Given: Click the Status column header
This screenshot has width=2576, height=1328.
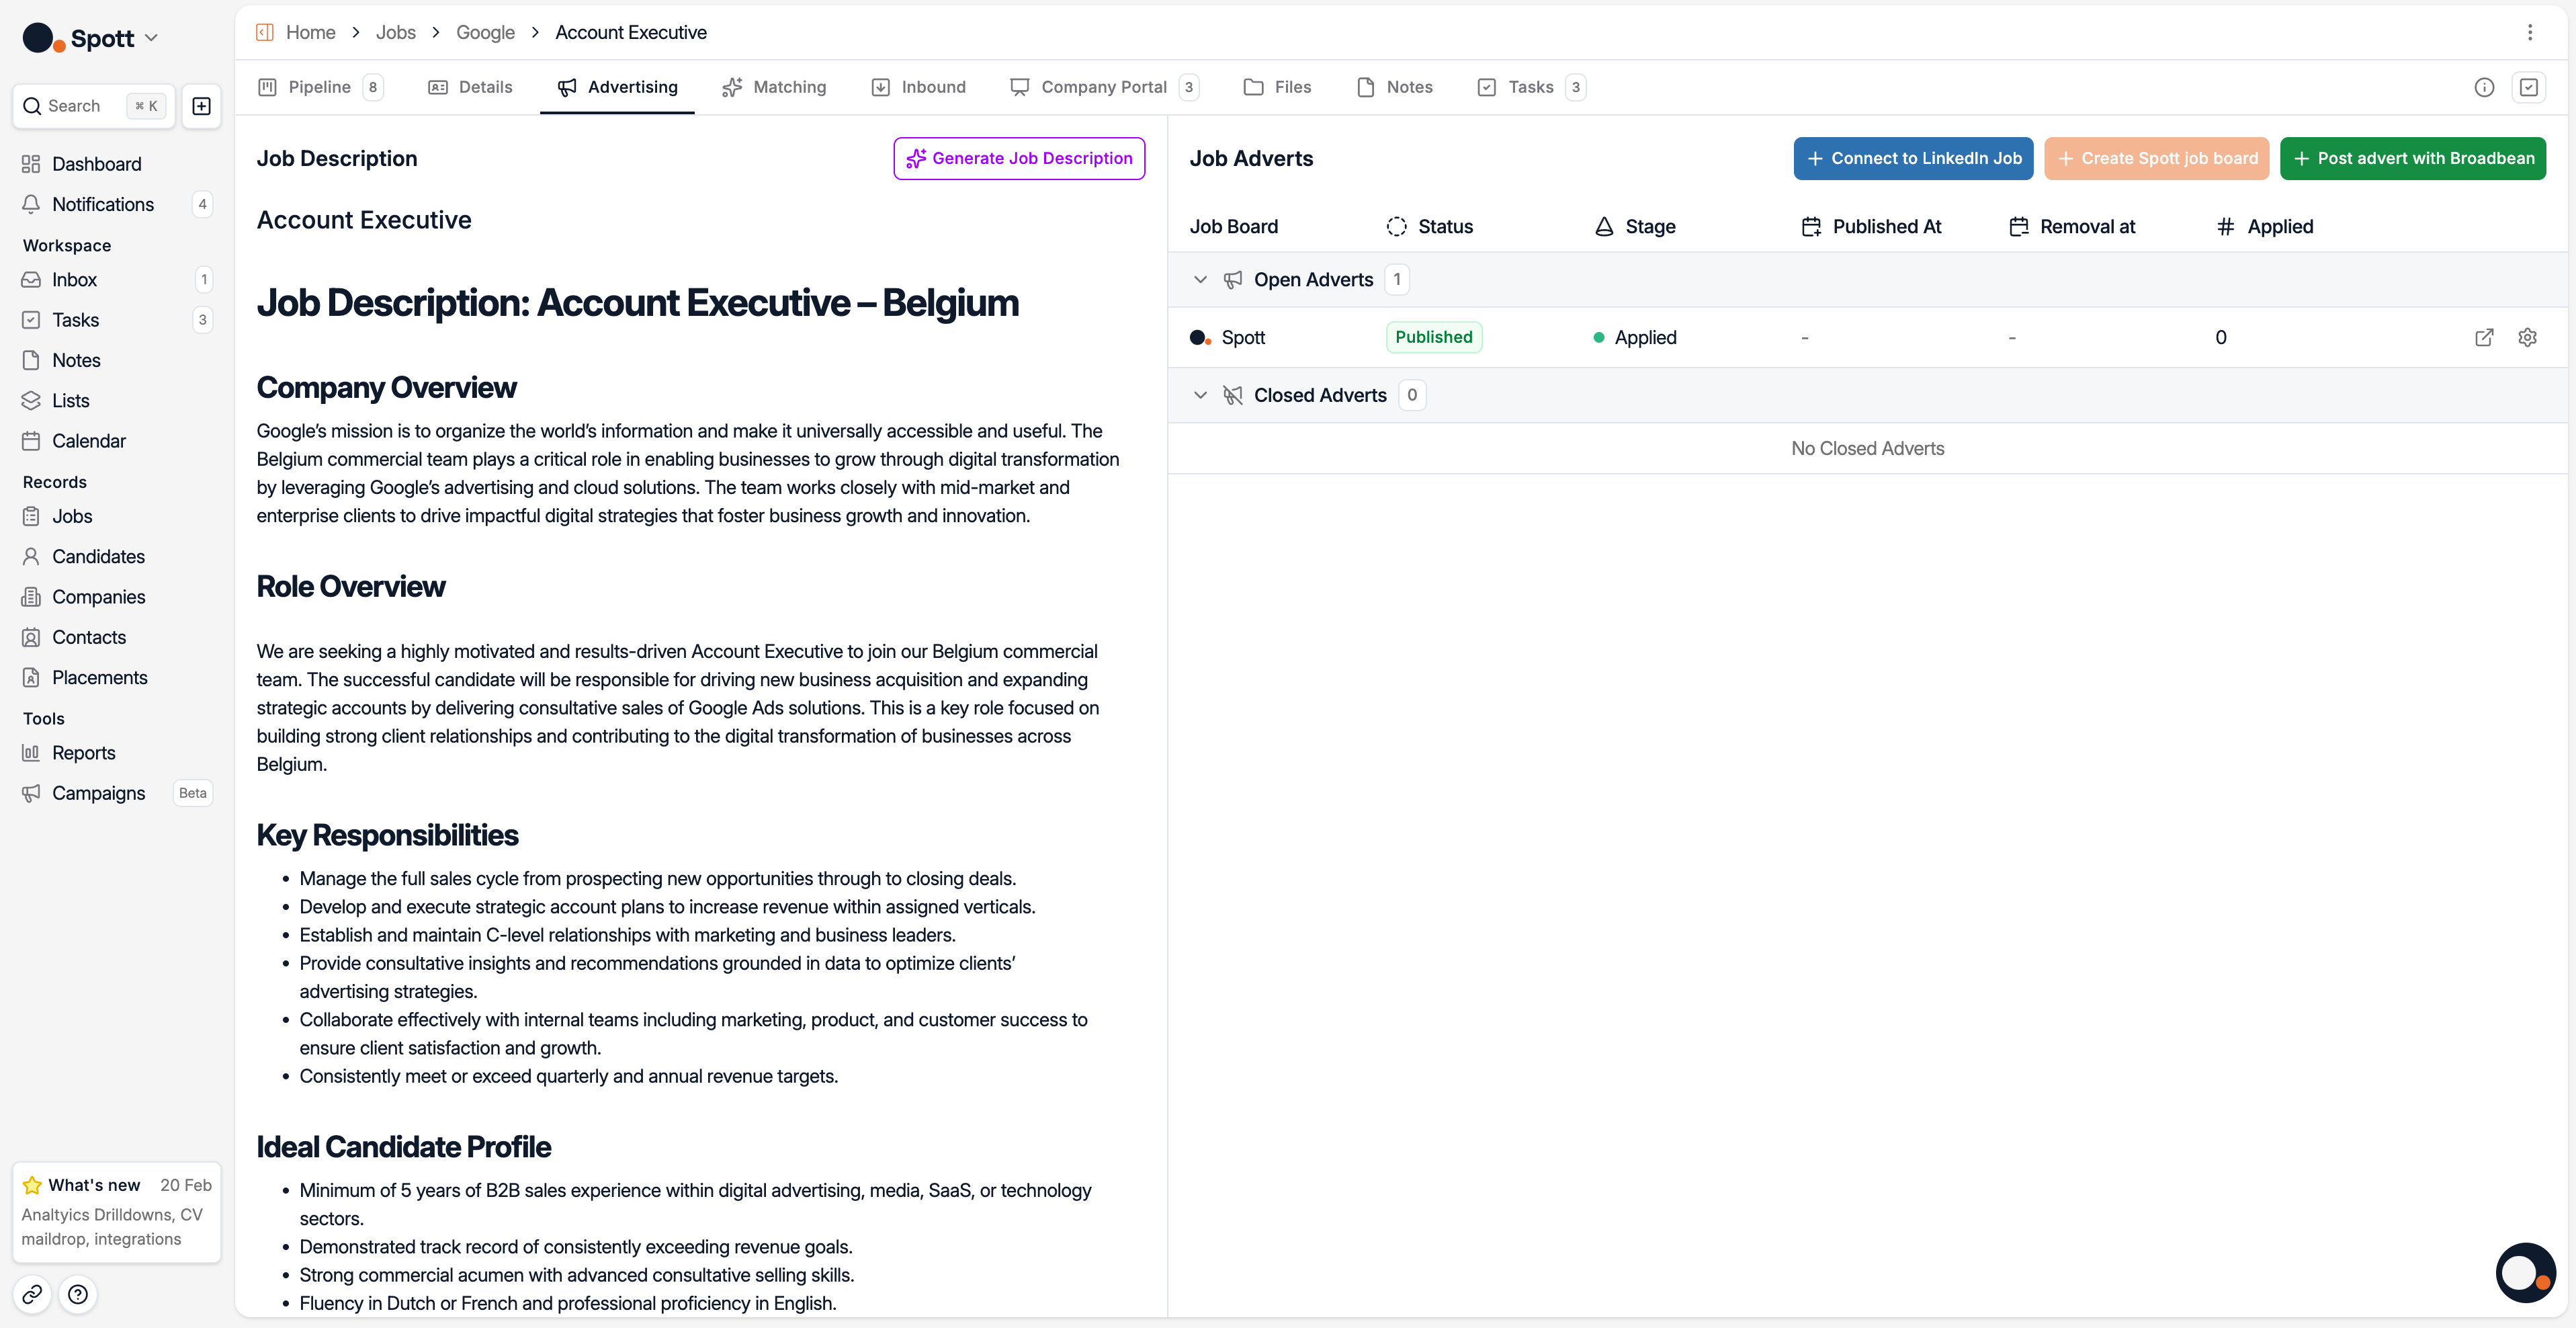Looking at the screenshot, I should point(1430,227).
